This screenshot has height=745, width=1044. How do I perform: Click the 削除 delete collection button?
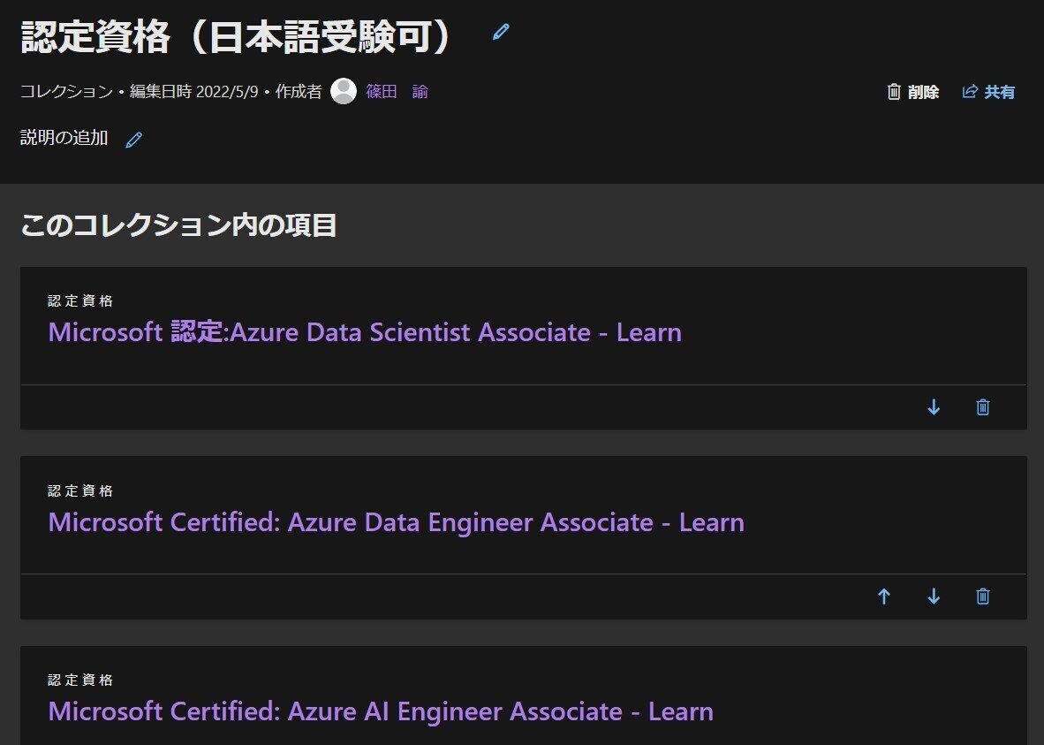tap(912, 92)
